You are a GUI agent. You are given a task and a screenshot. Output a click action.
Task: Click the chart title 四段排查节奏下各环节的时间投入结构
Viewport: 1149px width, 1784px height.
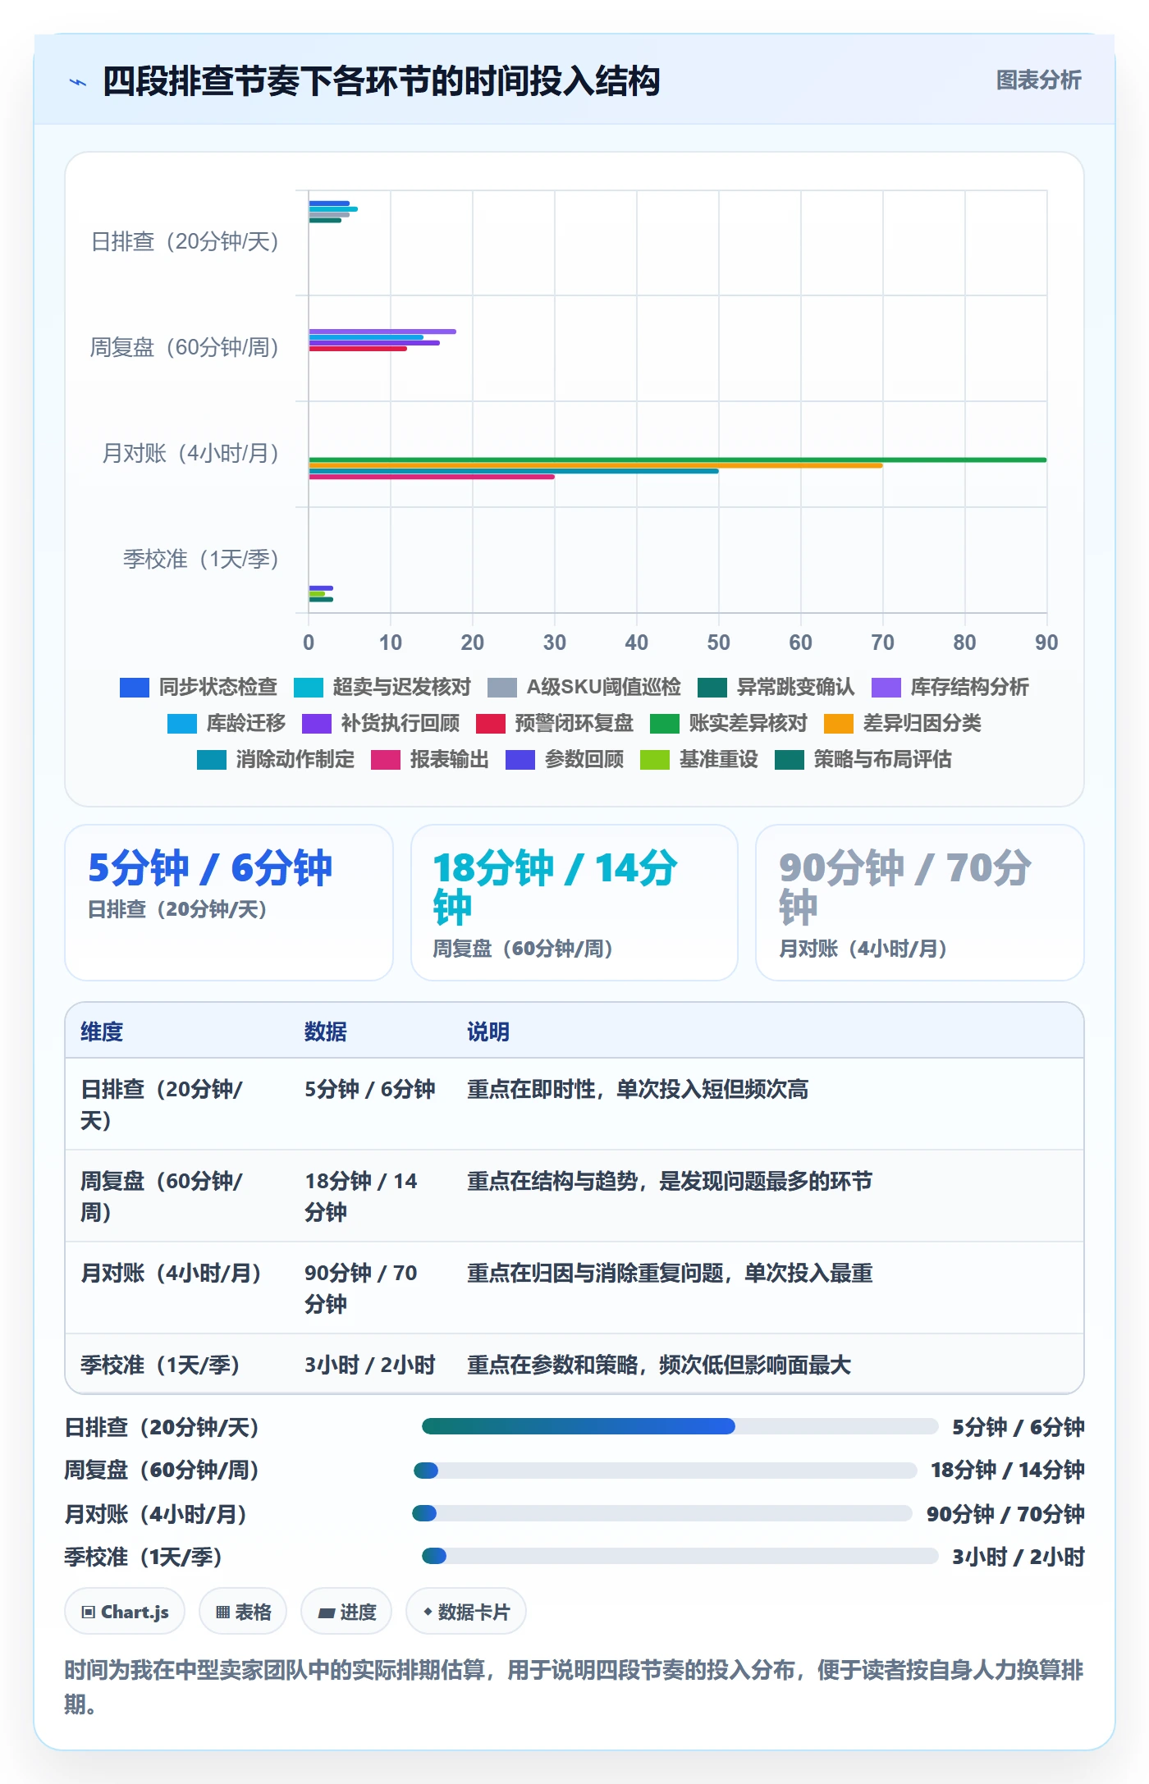coord(382,81)
